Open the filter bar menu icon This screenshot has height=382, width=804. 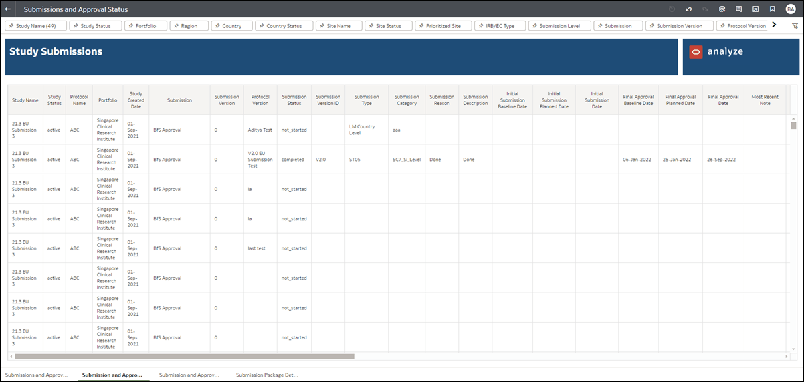click(795, 25)
